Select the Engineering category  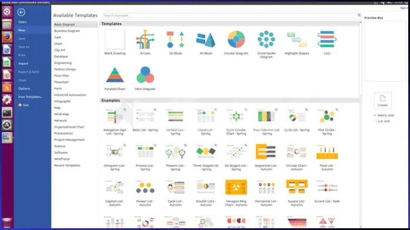(x=63, y=63)
